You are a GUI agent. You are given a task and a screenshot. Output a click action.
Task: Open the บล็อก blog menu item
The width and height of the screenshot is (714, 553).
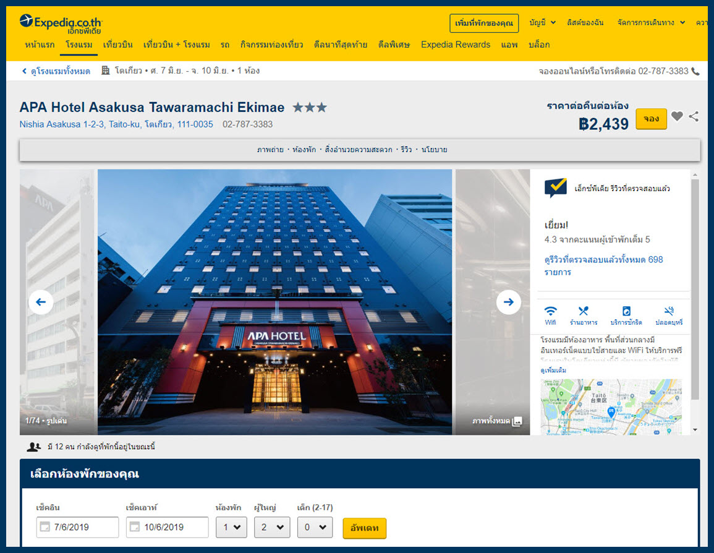[x=539, y=45]
